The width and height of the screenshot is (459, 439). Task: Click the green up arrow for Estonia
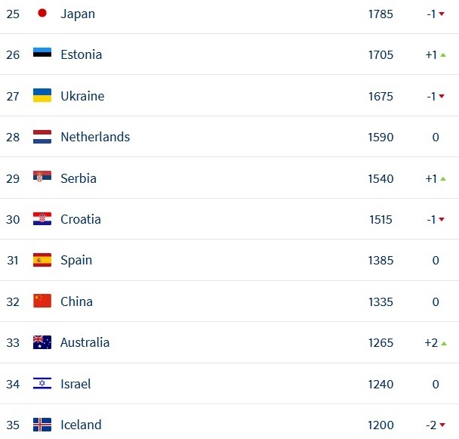[443, 55]
